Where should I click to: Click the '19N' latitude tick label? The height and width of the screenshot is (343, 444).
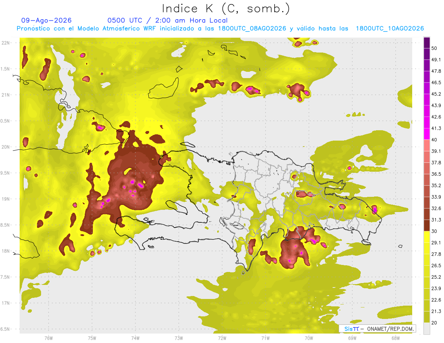pos(6,199)
